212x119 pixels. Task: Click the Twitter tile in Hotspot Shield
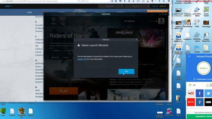coord(208,93)
